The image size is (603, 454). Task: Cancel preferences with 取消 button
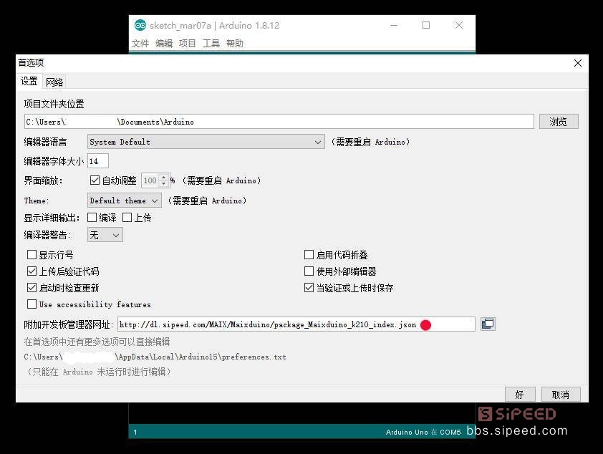coord(561,395)
